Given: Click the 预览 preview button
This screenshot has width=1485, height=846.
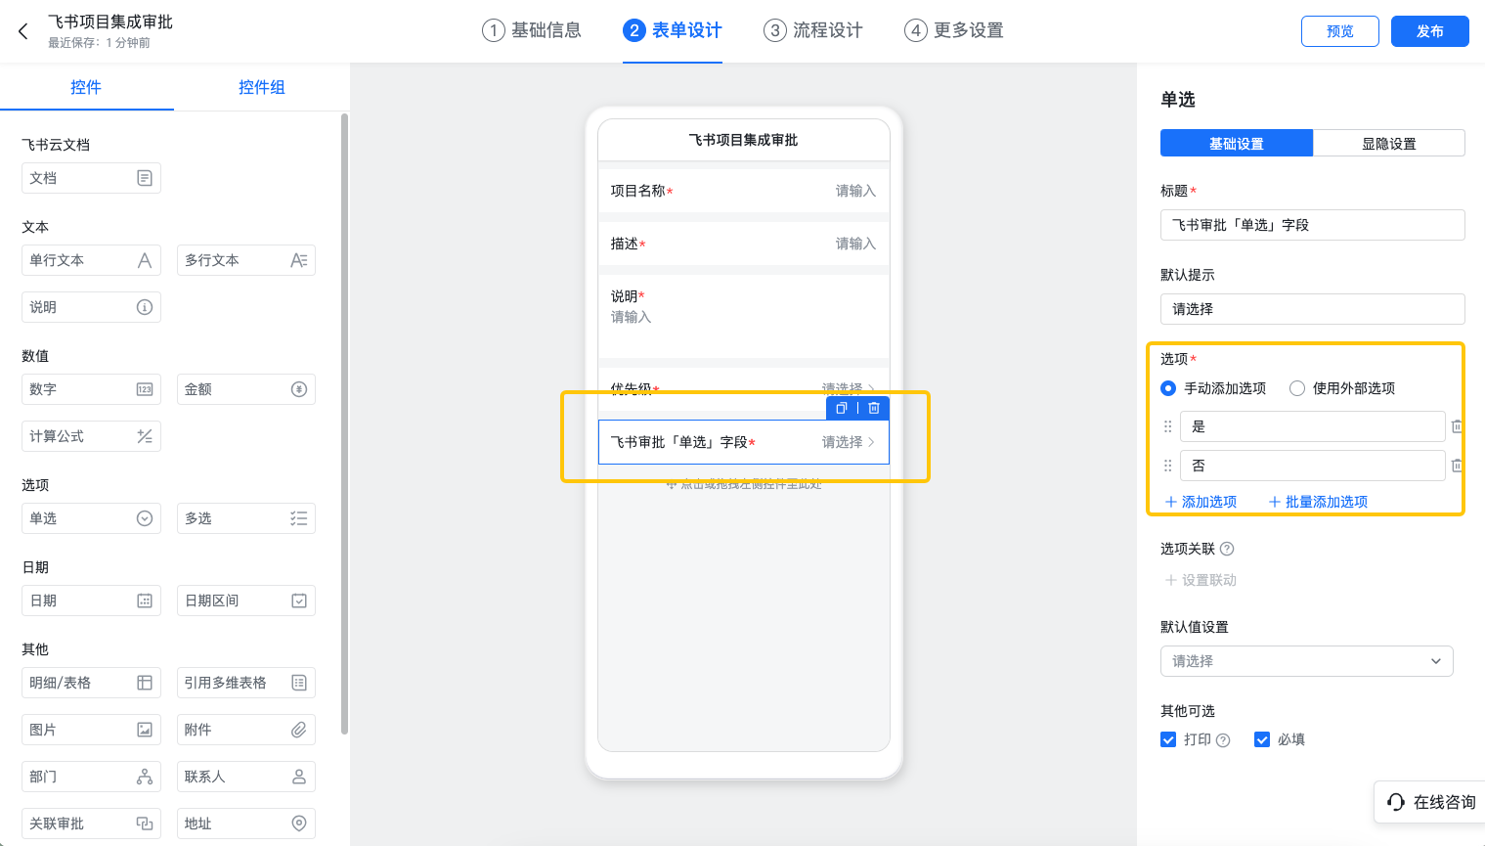Looking at the screenshot, I should click(x=1340, y=31).
